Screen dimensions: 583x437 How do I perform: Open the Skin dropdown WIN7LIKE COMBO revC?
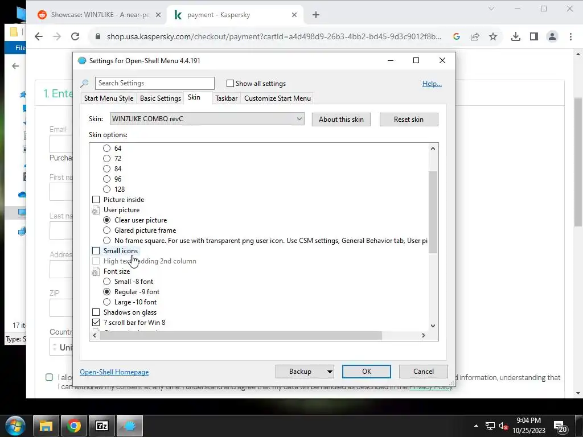pos(207,119)
